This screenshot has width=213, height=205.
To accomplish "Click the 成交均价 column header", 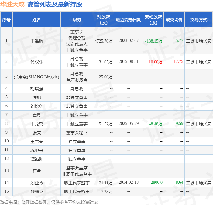I will (174, 19).
